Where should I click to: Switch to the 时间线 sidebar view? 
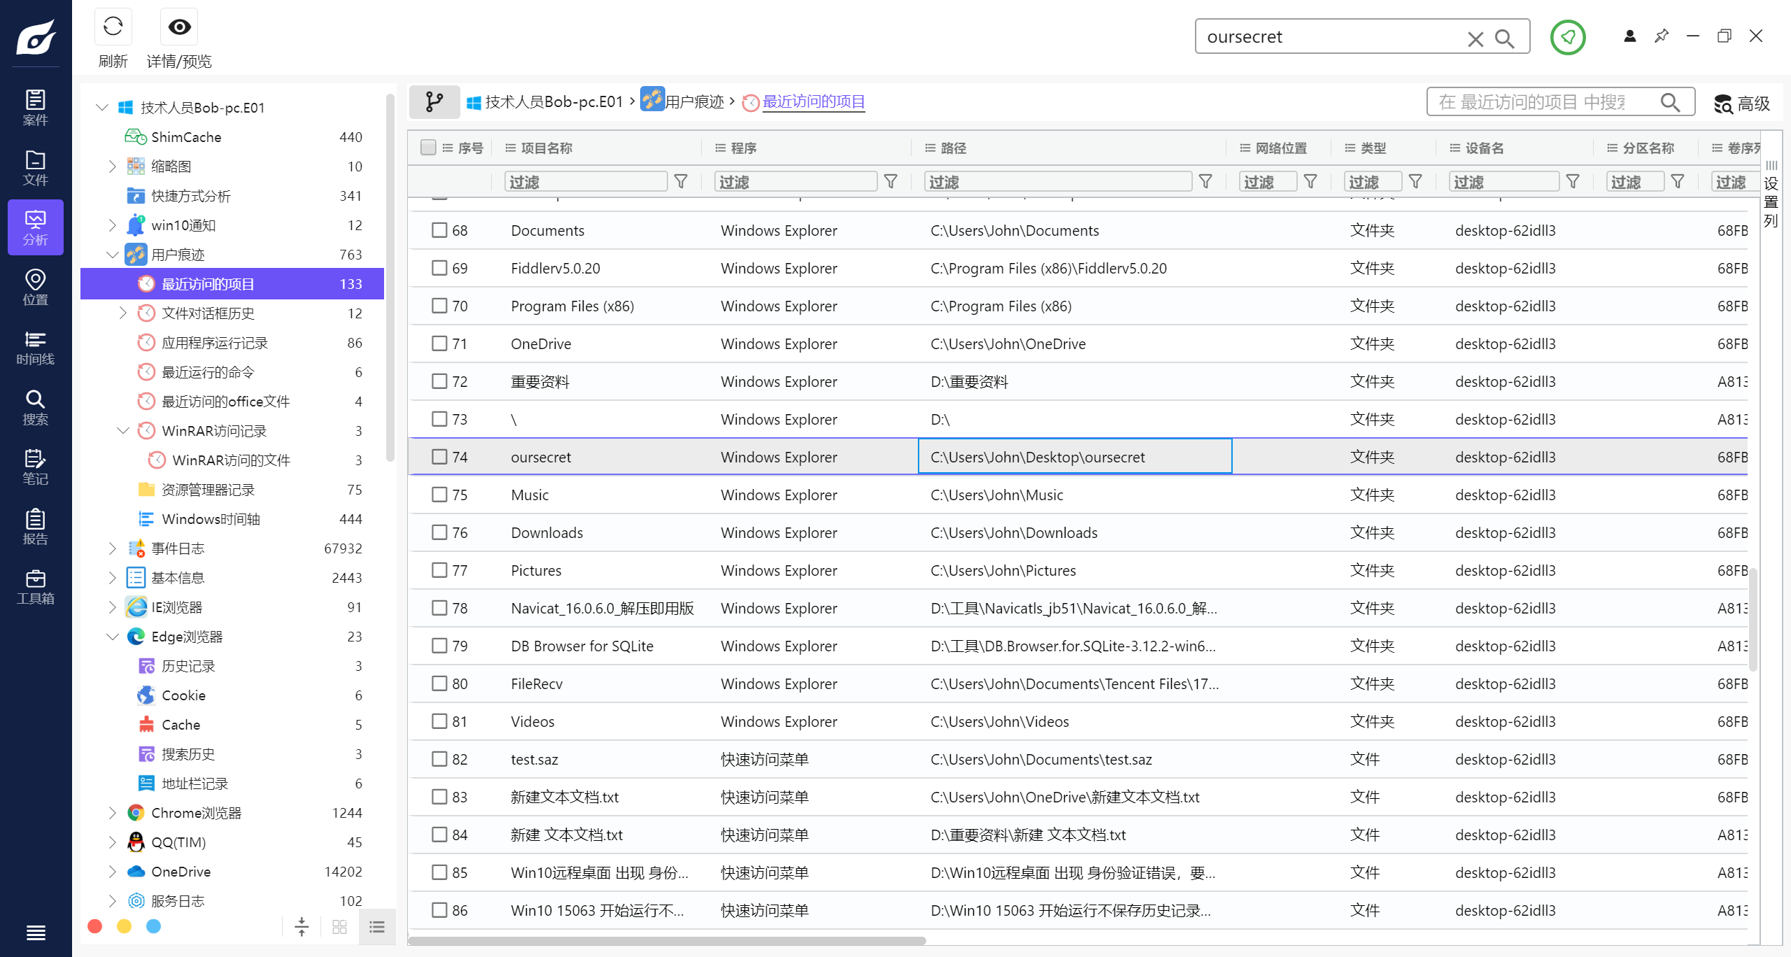pos(35,348)
